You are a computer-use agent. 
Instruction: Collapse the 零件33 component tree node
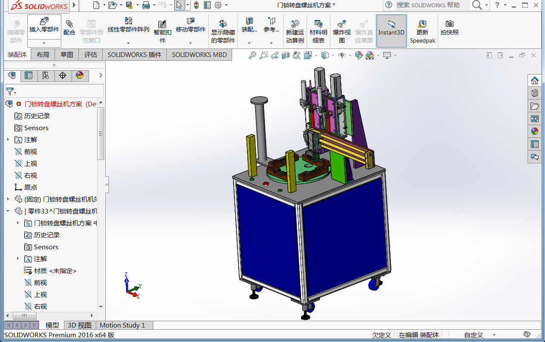coord(8,211)
